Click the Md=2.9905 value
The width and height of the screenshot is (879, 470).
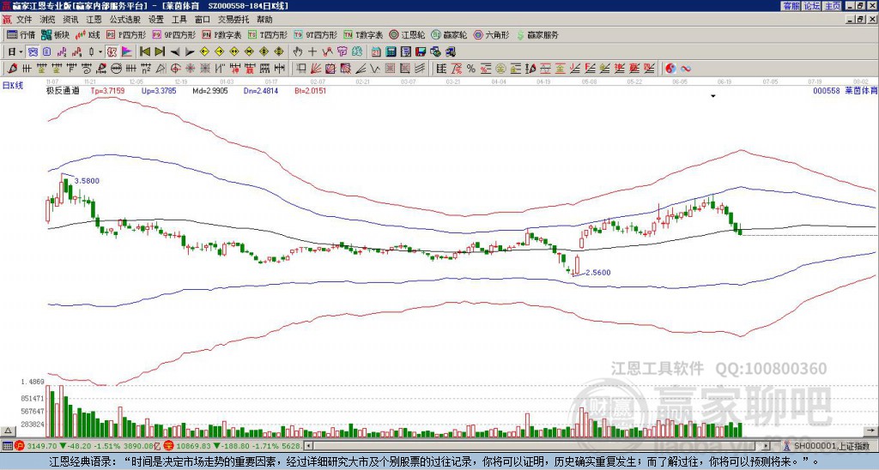click(x=210, y=90)
